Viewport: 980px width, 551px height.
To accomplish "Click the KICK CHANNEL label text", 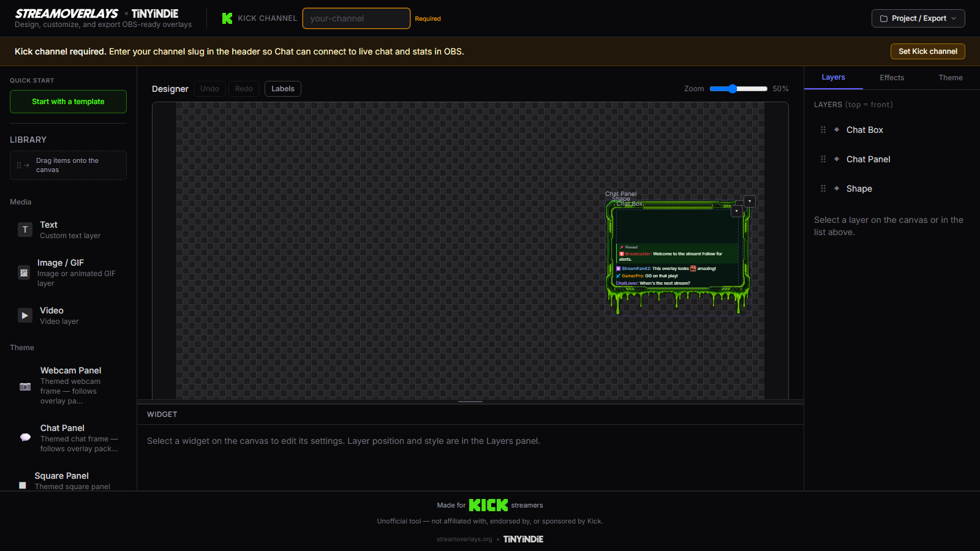I will tap(267, 18).
